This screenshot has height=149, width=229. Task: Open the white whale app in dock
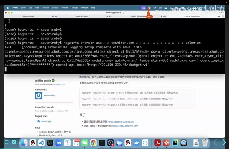[x=136, y=142]
